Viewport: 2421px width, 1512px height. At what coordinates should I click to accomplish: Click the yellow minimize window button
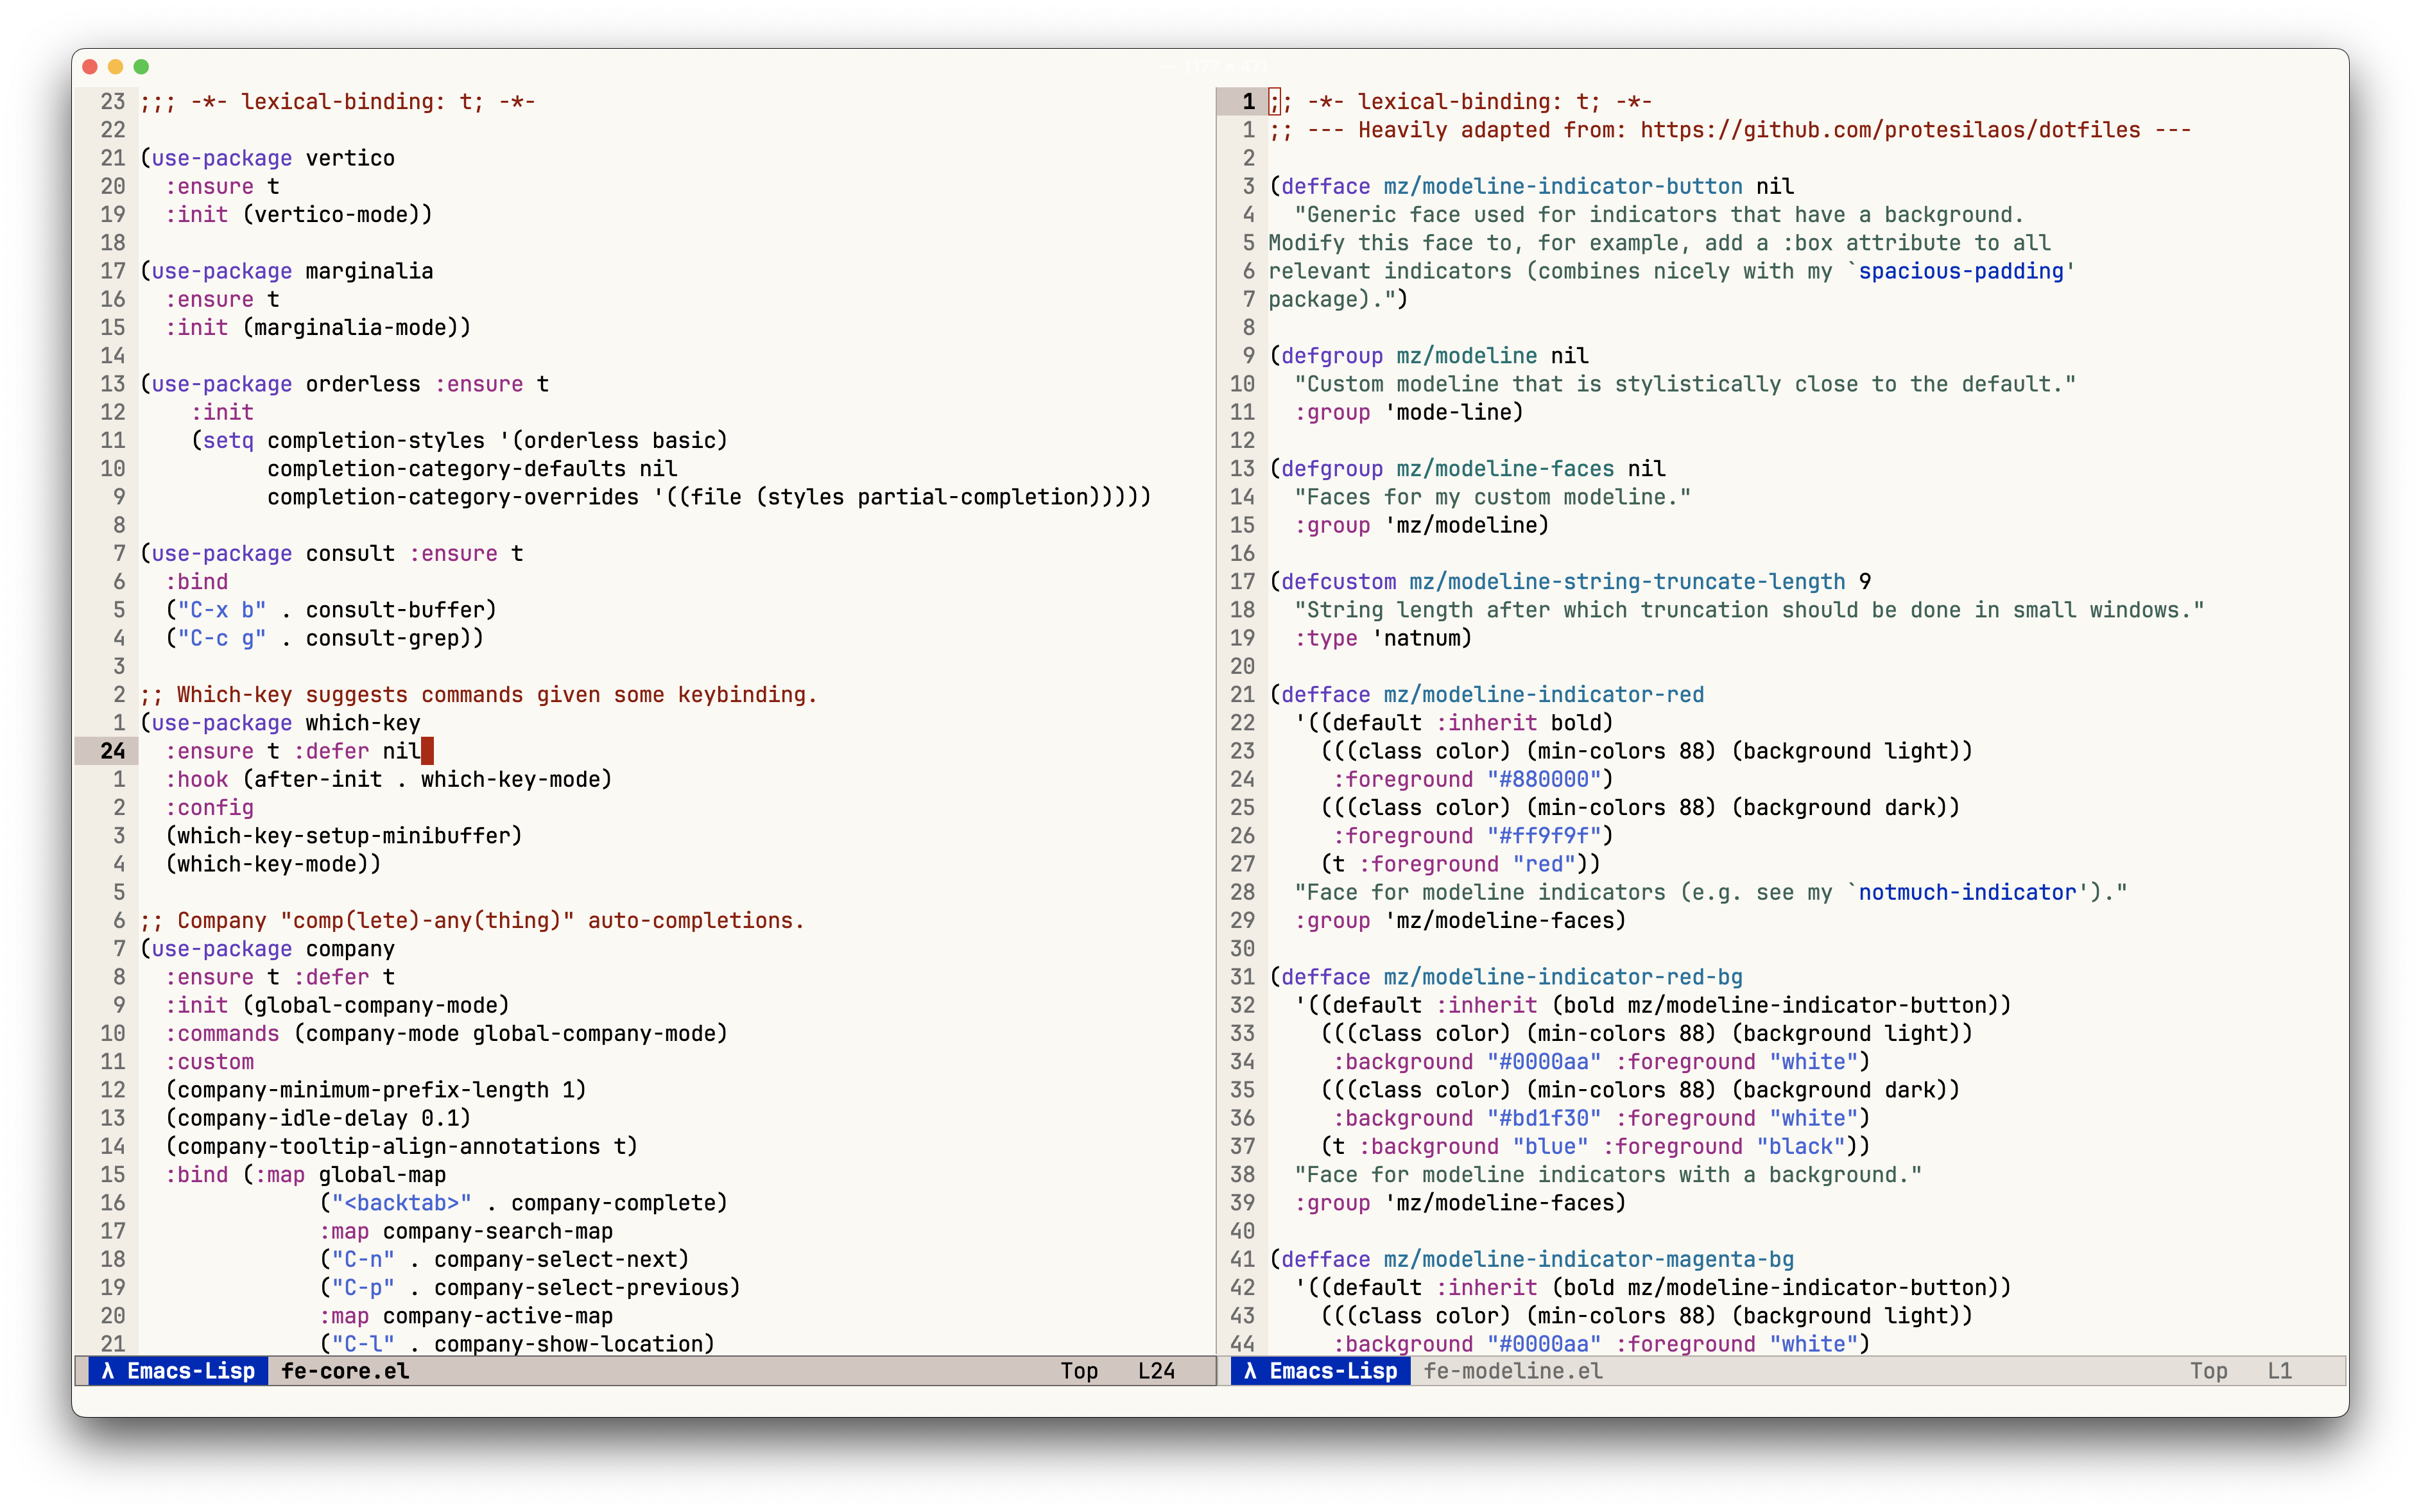point(116,67)
